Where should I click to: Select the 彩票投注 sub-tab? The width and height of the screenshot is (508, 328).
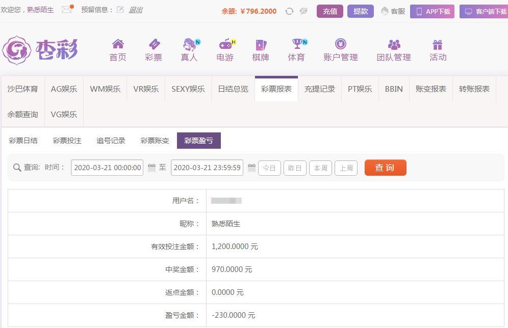coord(67,141)
